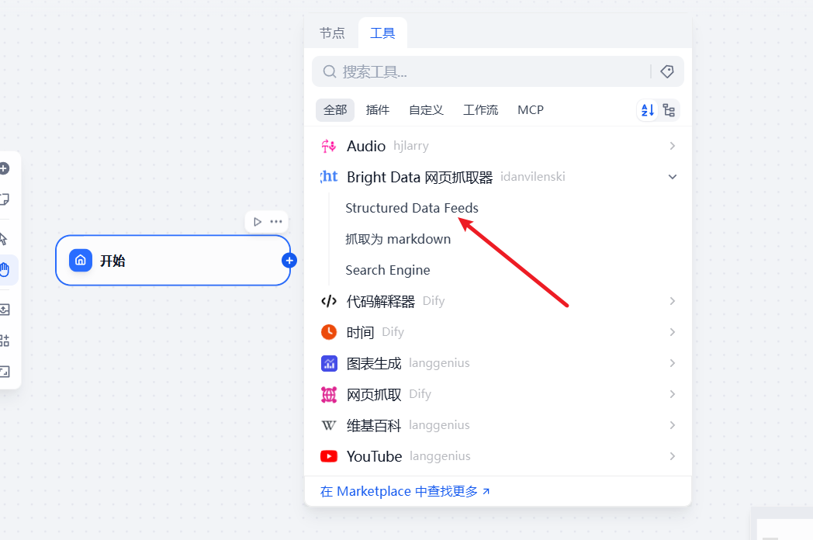Switch to the 节点 tab
813x540 pixels.
(332, 33)
